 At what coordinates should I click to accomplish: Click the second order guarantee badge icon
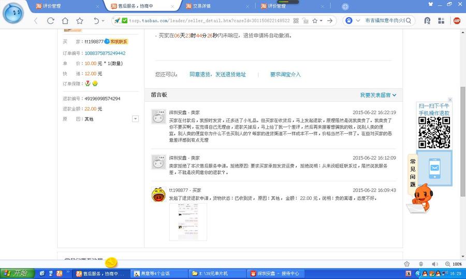(95, 84)
